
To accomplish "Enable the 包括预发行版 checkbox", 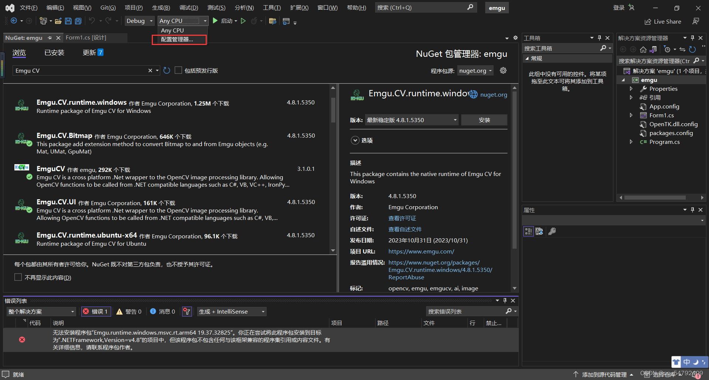I will click(x=178, y=70).
